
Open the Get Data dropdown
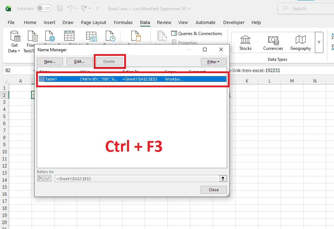[14, 42]
